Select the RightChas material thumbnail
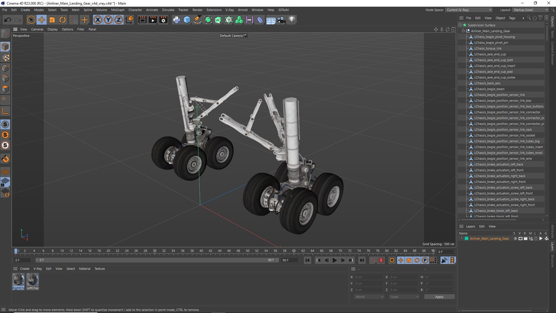The height and width of the screenshot is (313, 556). click(18, 281)
